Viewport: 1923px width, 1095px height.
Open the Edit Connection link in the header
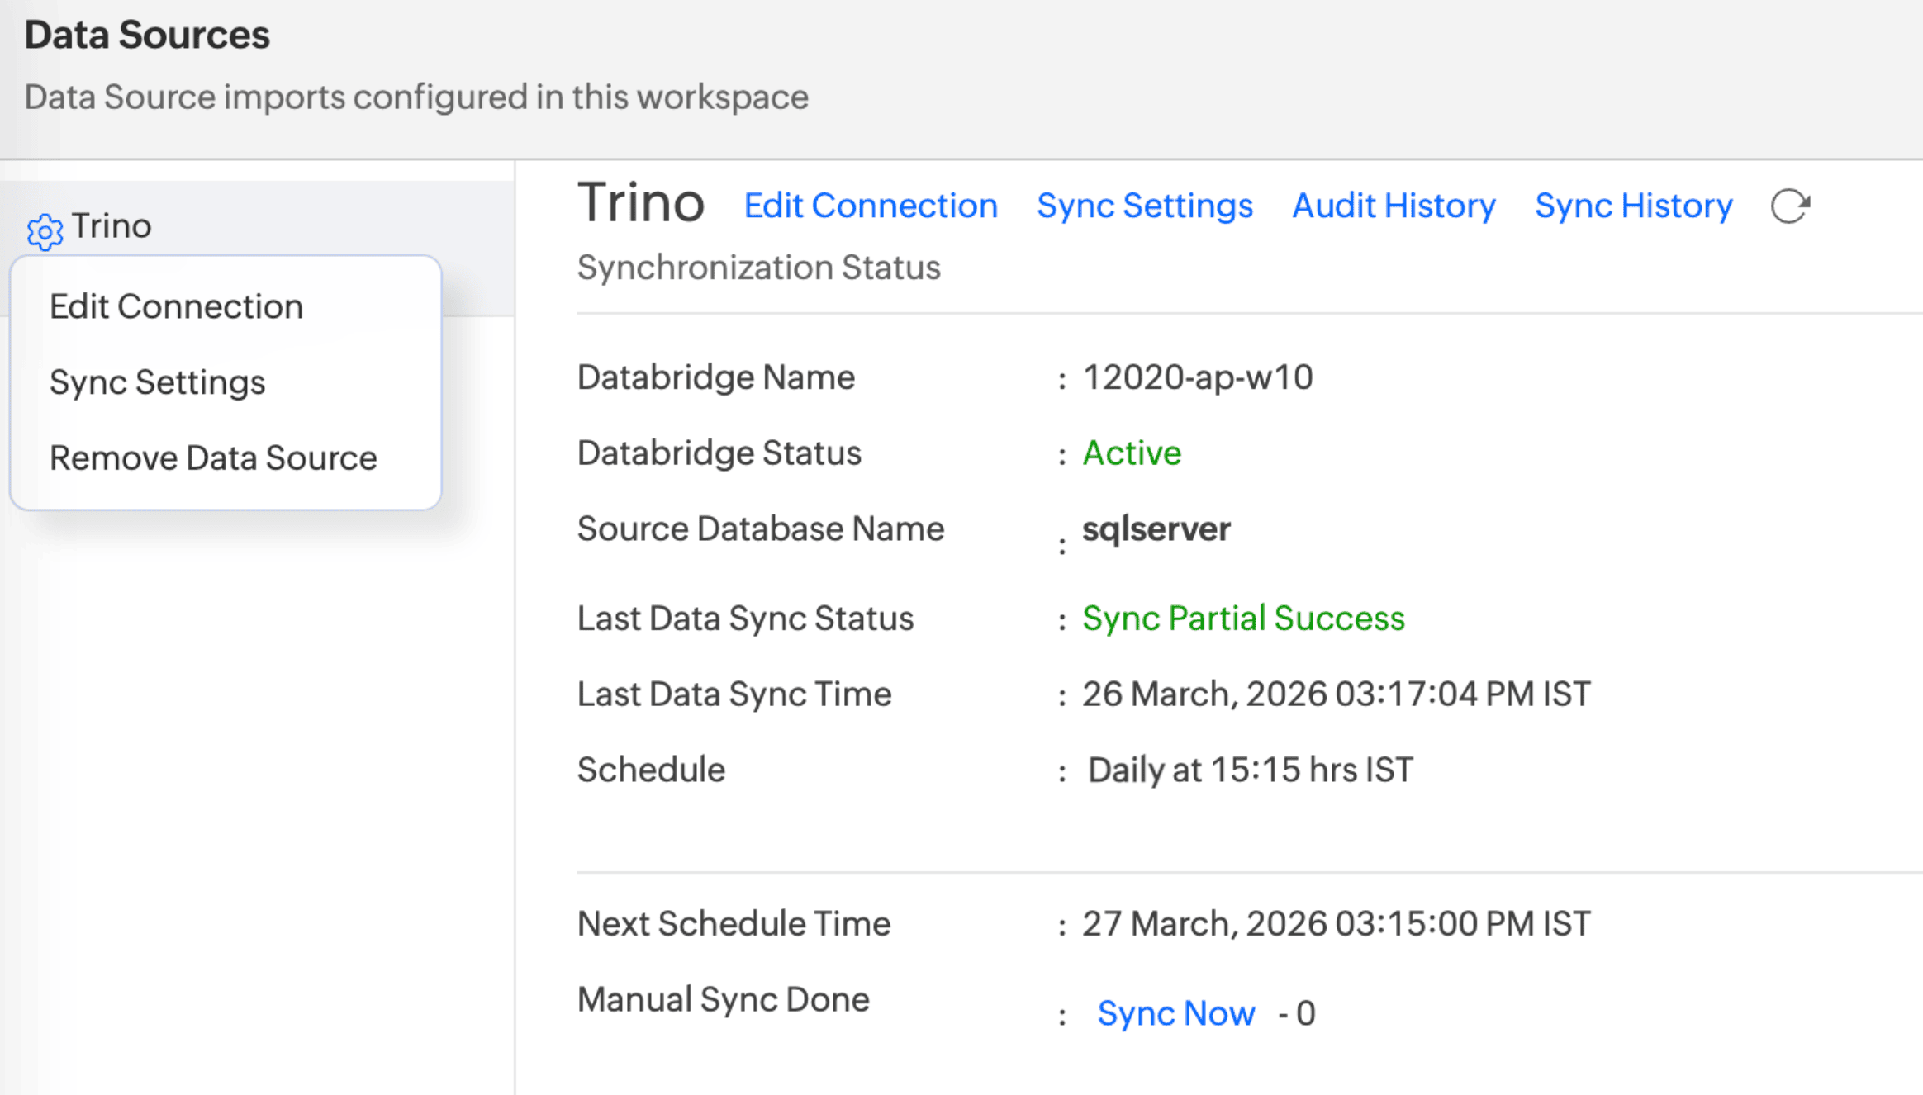click(x=871, y=206)
